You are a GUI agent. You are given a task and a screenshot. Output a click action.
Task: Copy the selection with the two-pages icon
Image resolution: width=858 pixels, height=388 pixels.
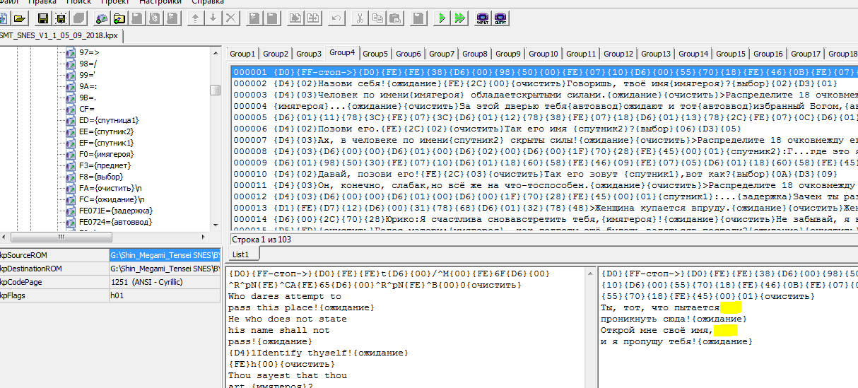(377, 18)
